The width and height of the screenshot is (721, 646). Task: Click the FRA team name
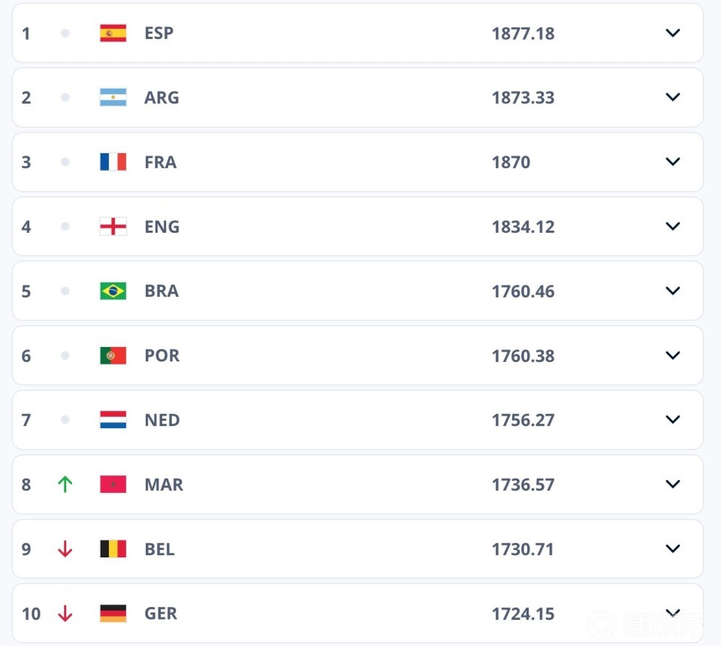(x=161, y=162)
